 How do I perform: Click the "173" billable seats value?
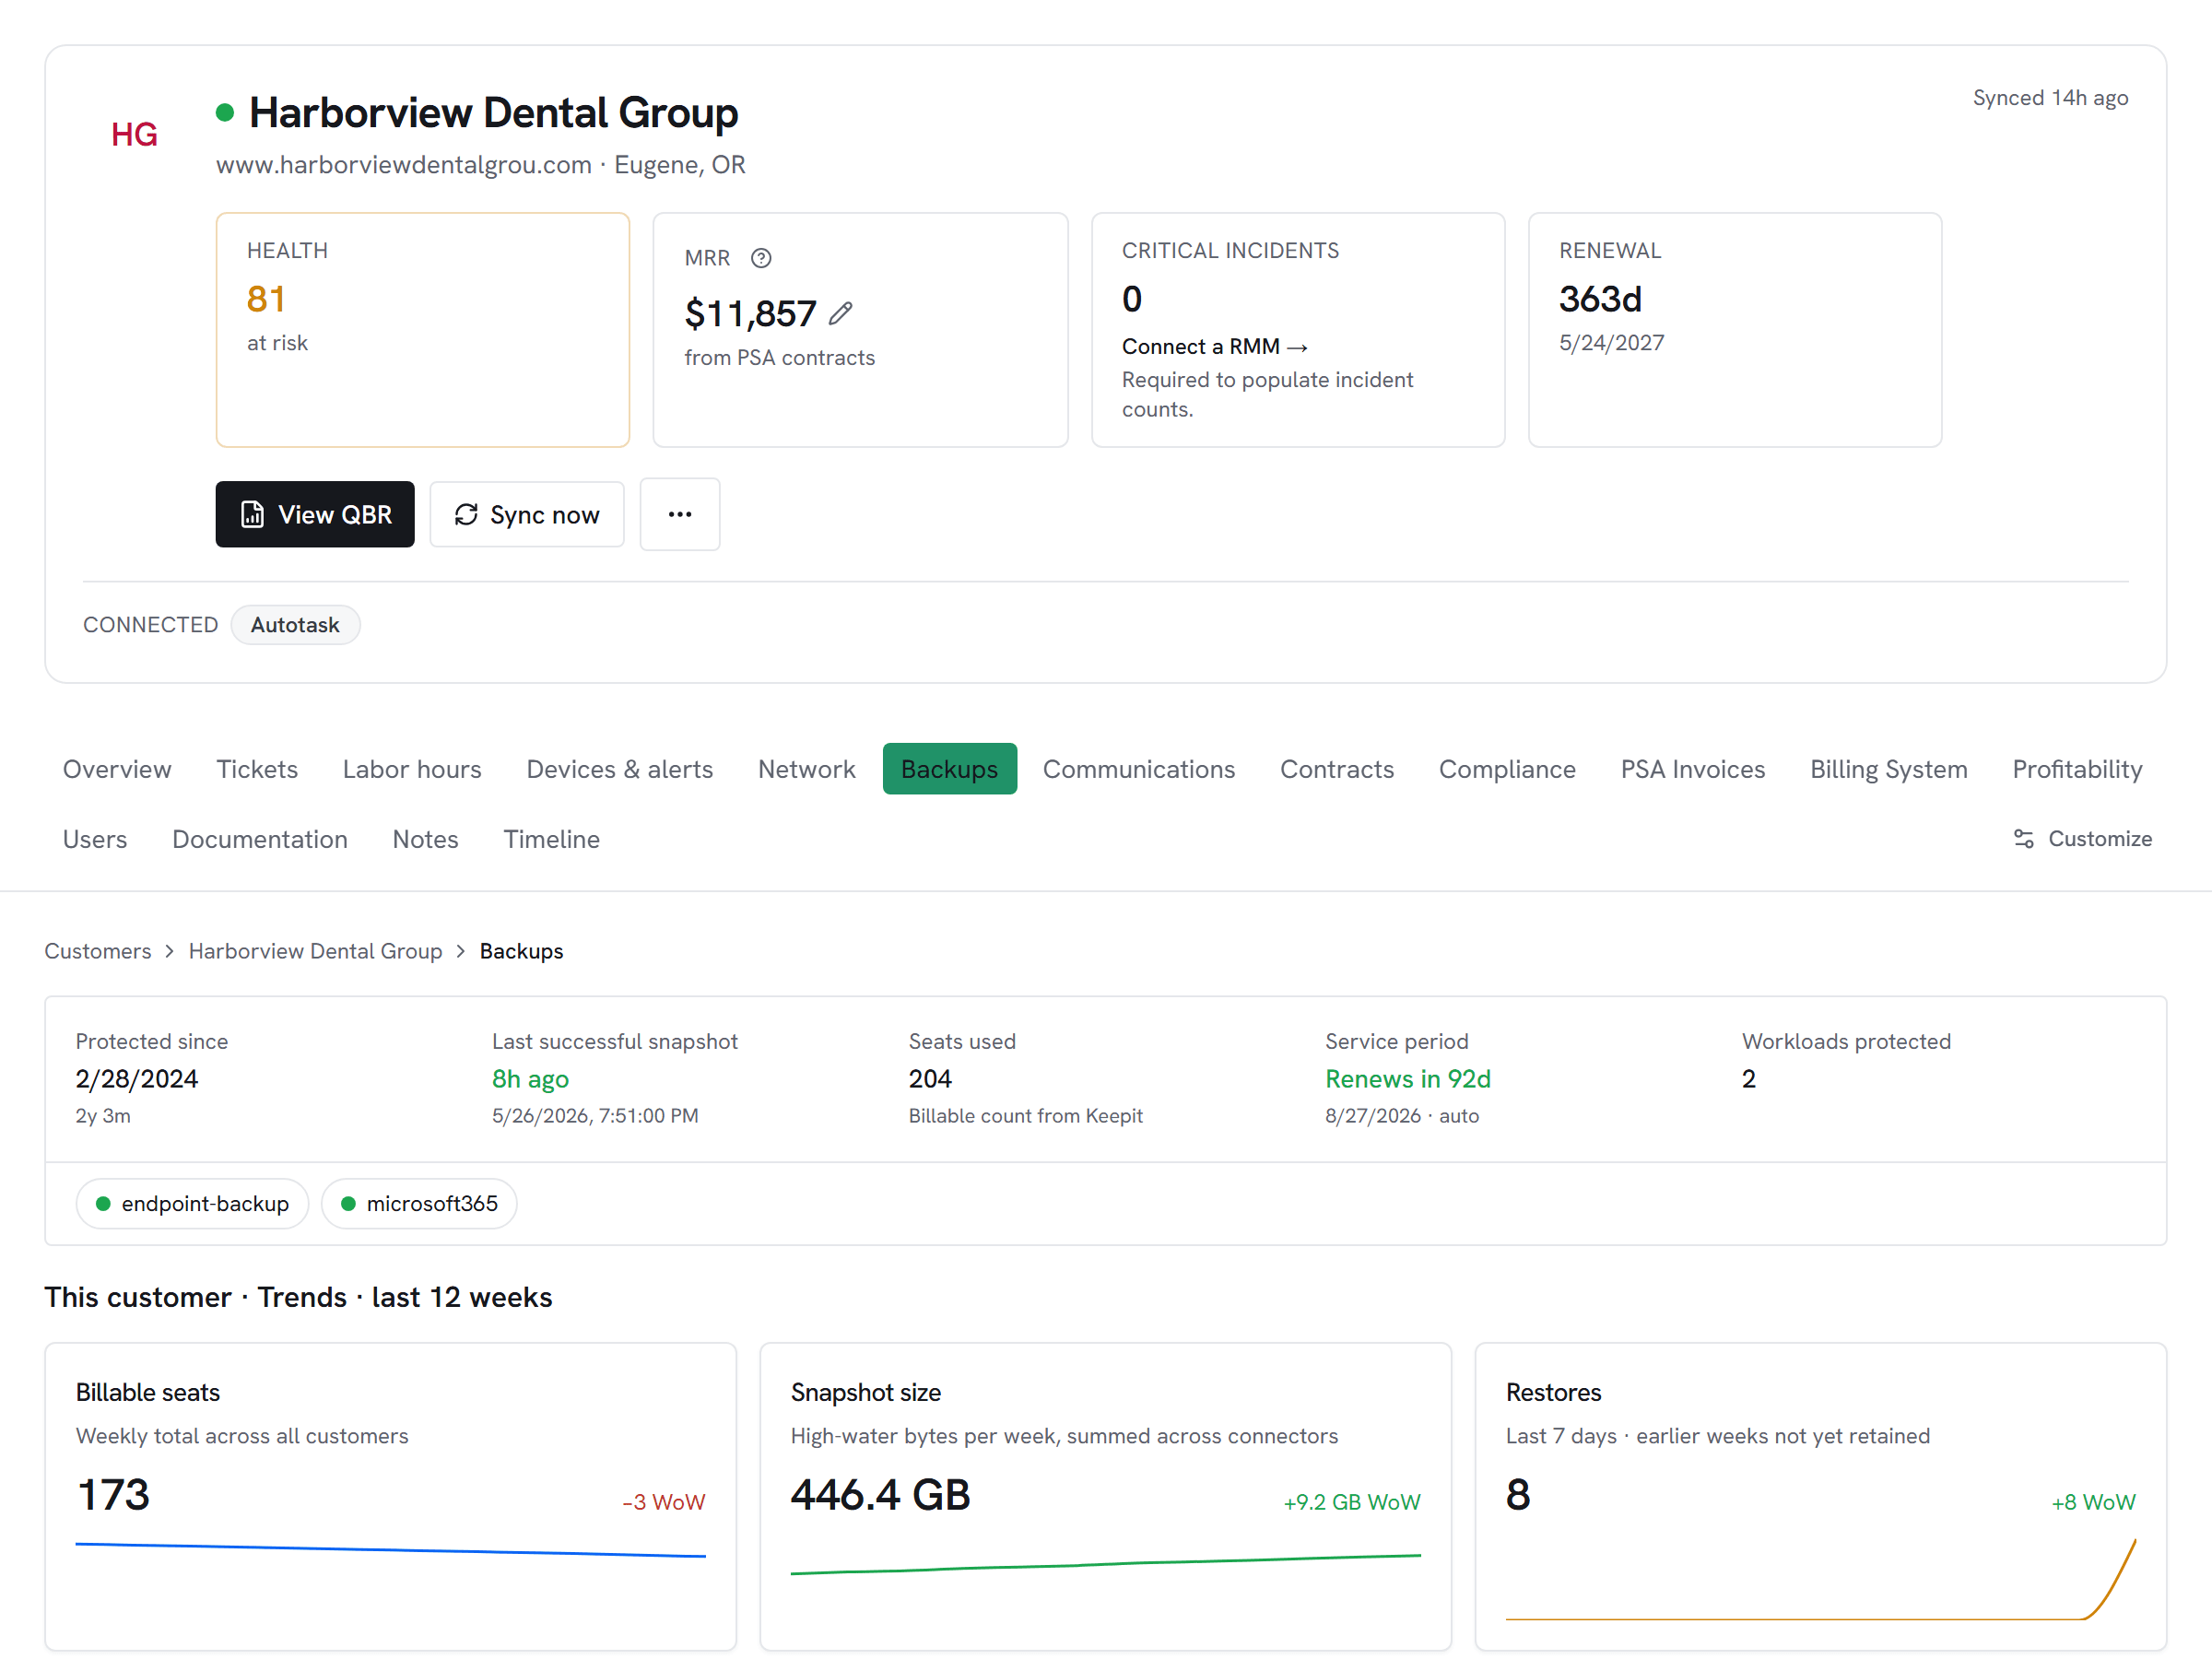(x=113, y=1495)
